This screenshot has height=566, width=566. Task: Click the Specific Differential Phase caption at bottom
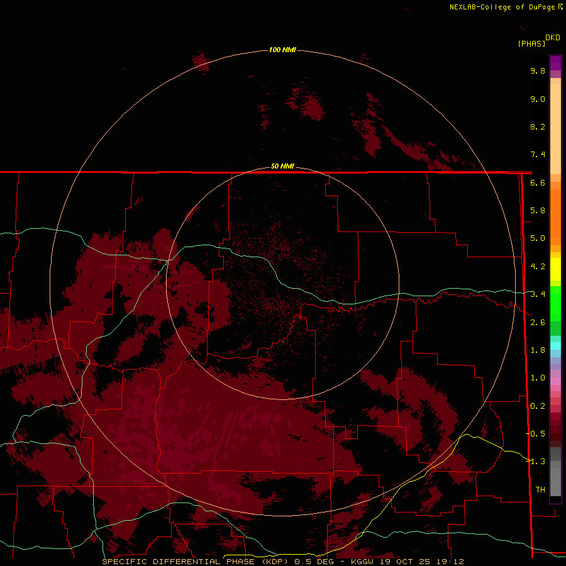tap(283, 562)
